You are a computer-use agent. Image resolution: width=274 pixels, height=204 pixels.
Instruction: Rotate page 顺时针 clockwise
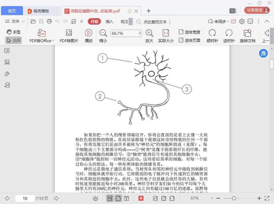click(212, 36)
